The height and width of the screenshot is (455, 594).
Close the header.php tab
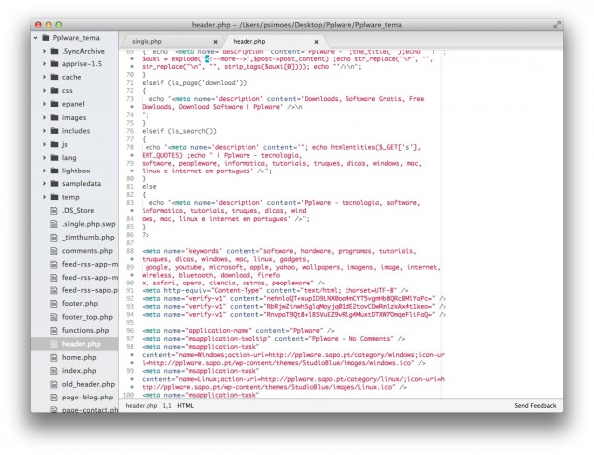point(317,42)
